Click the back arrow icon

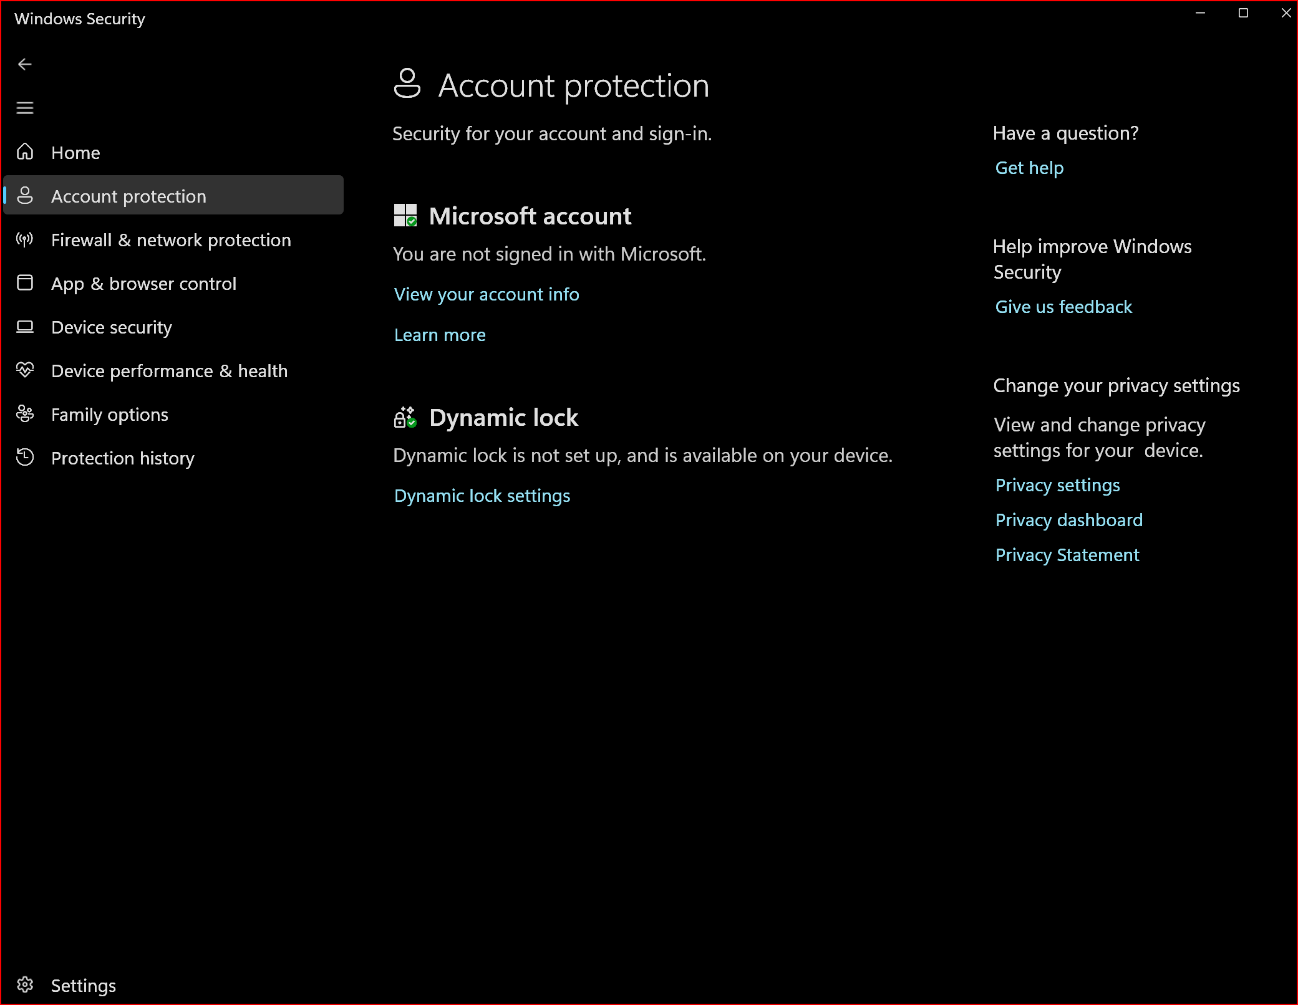click(25, 64)
